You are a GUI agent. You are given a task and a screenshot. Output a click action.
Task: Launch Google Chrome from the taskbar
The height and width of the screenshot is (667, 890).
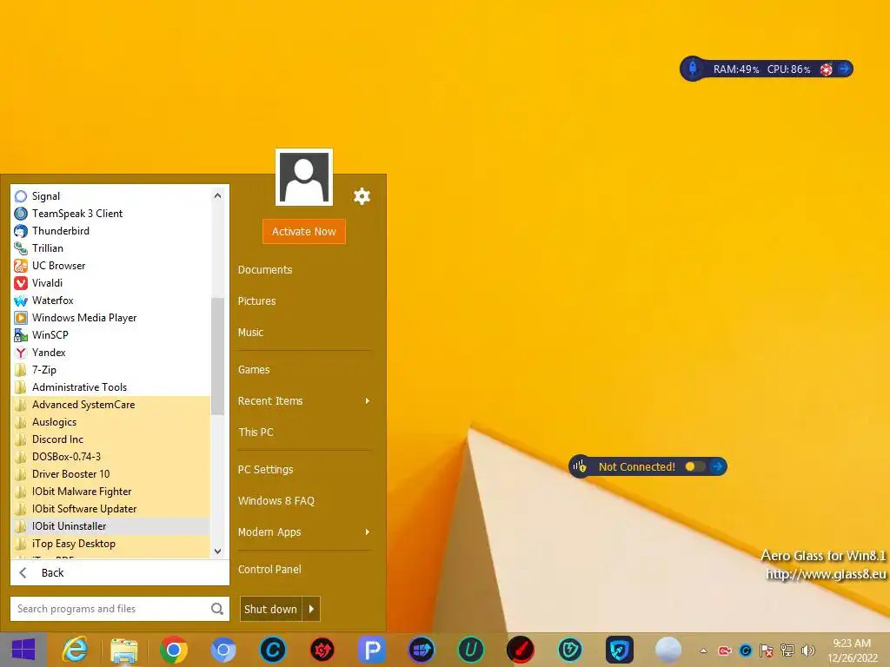click(x=174, y=650)
